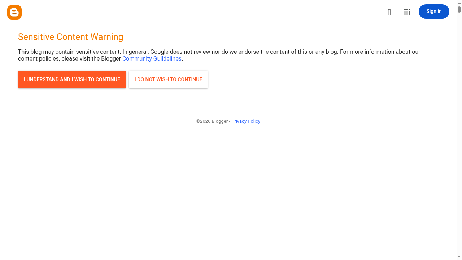Screen dimensions: 462x260
Task: Open the Community Guidelines link
Action: (152, 59)
